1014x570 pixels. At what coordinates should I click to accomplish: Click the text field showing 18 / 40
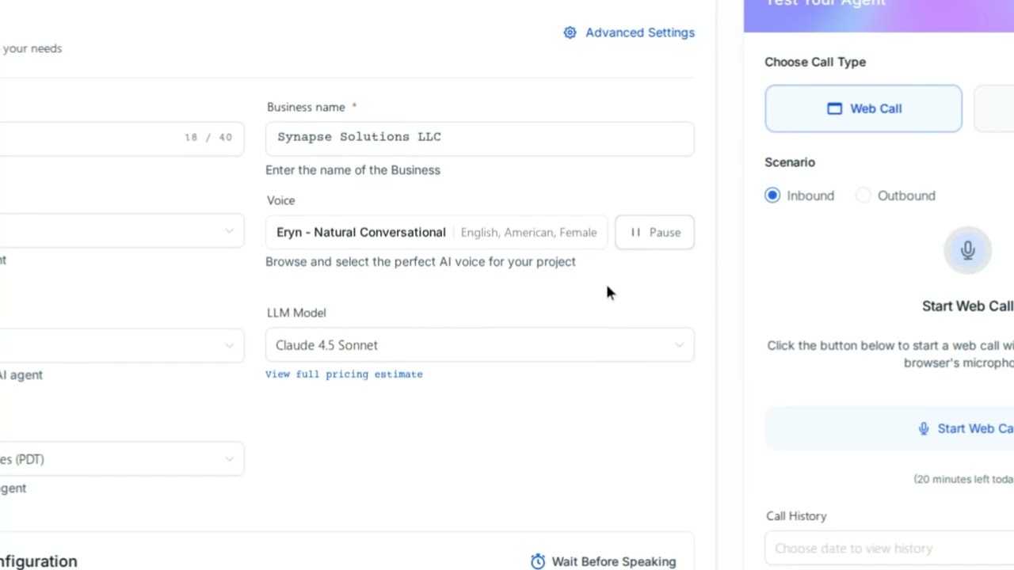122,137
